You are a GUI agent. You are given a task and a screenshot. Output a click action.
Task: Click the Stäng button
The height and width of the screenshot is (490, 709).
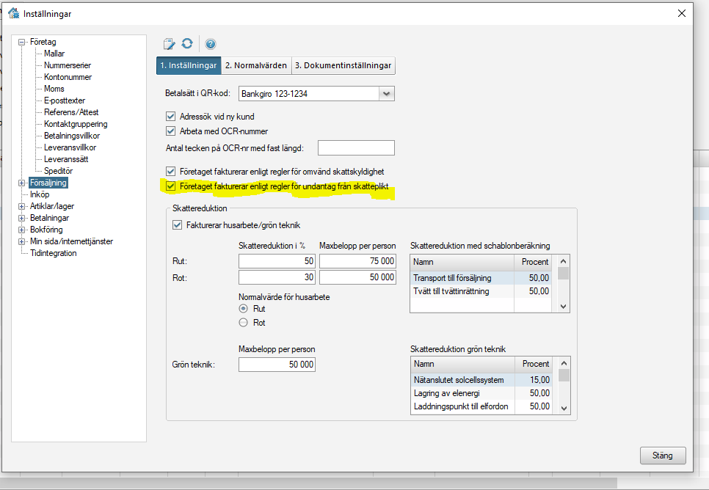click(x=662, y=456)
